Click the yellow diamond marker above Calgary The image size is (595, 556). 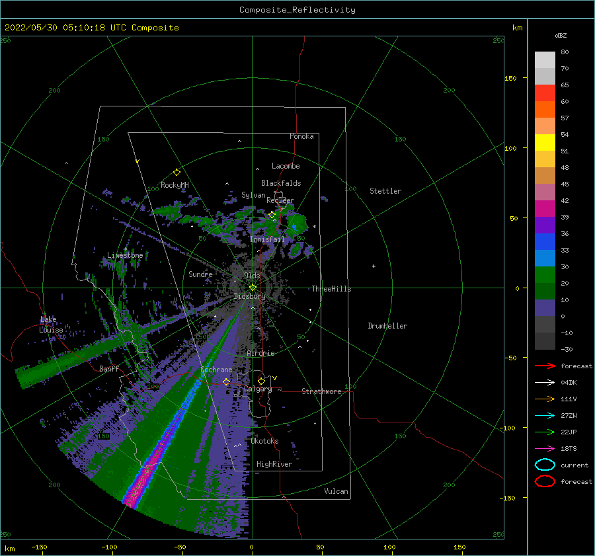coord(261,381)
